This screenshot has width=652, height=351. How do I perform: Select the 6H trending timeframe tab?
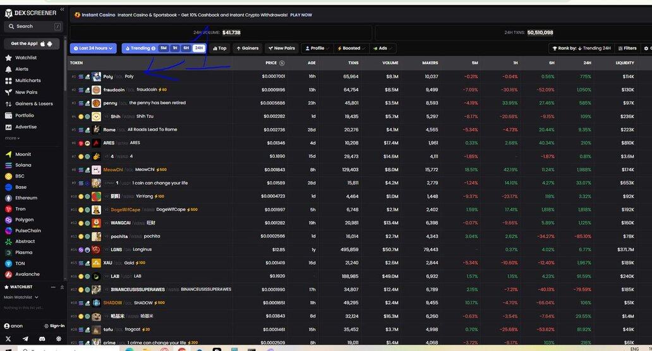(x=186, y=48)
